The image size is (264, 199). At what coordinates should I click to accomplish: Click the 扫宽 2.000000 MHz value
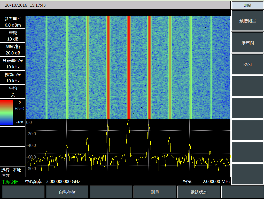216,181
